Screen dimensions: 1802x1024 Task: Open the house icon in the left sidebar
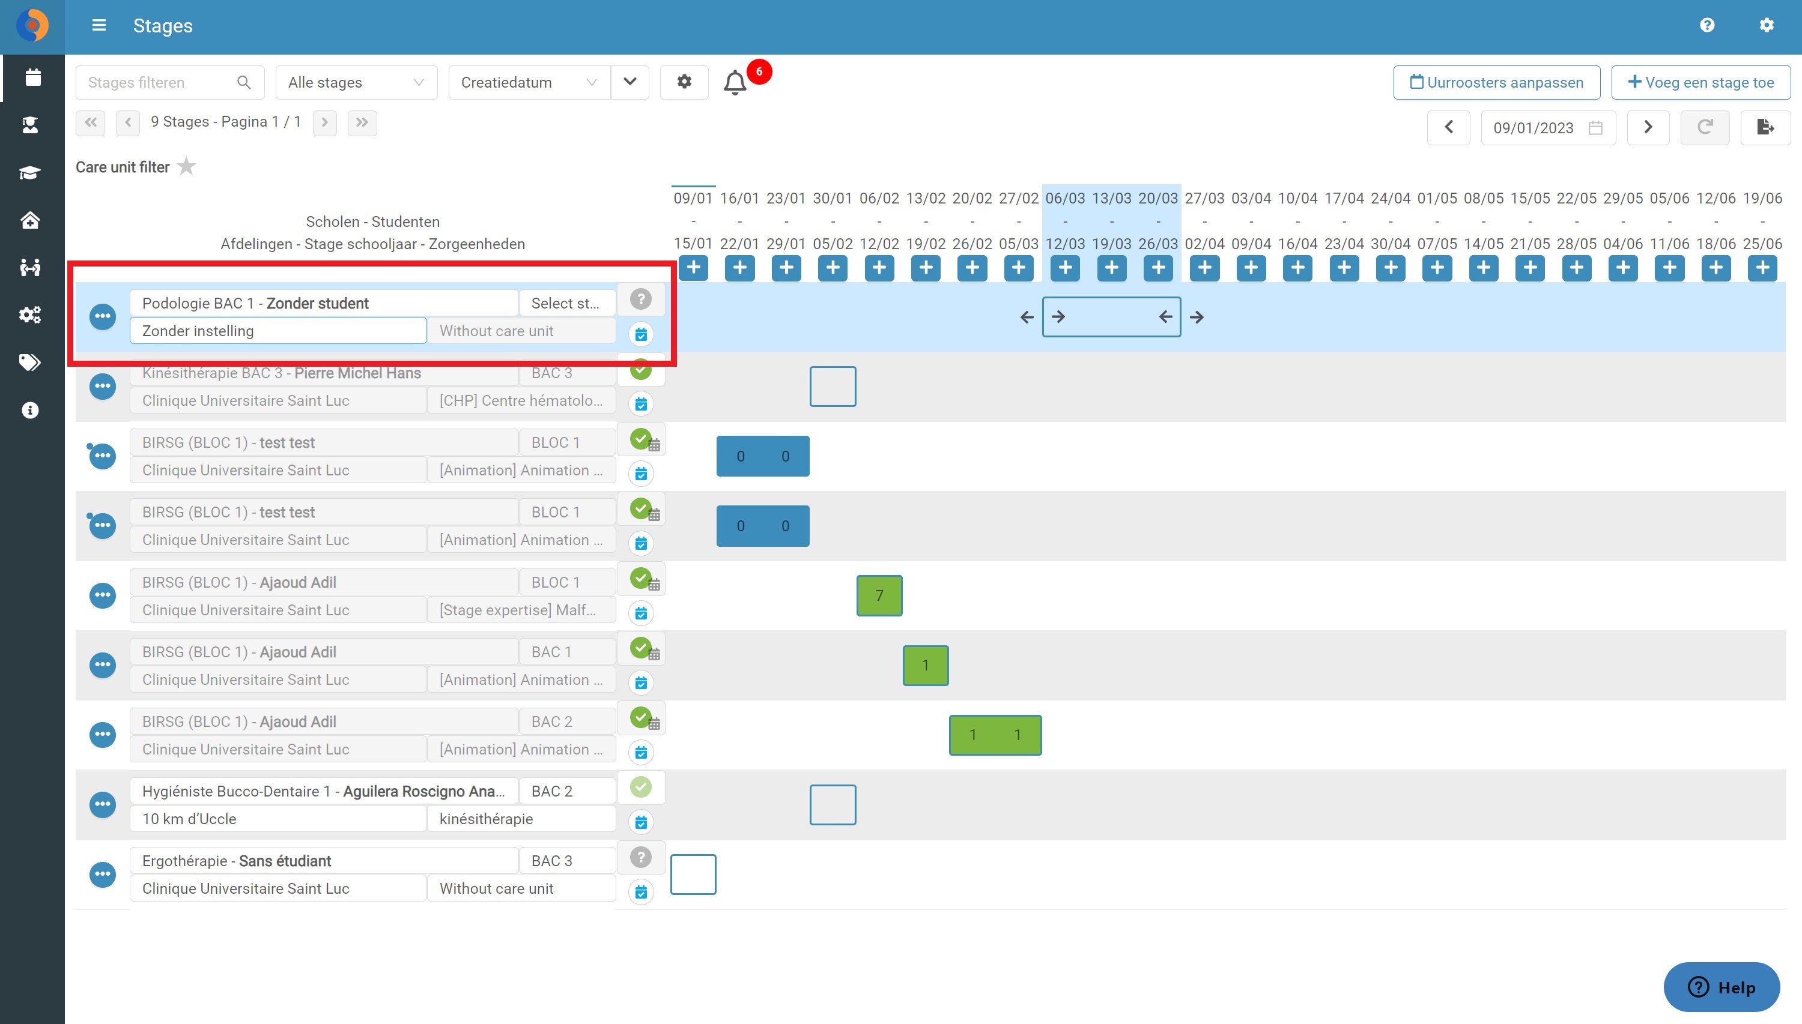[30, 220]
